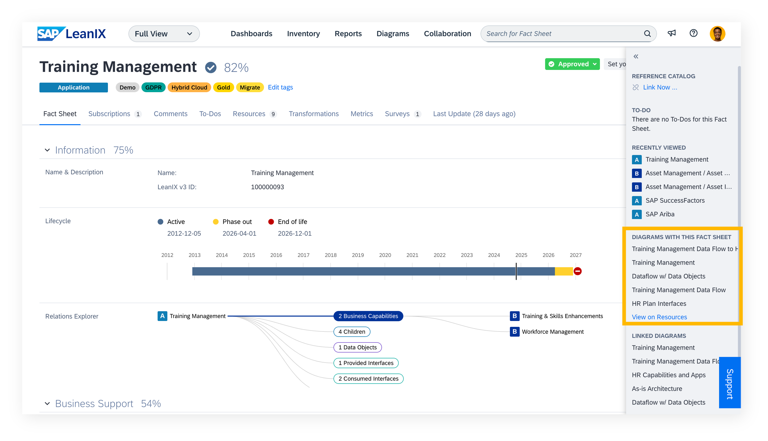Click the current date marker on lifecycle timeline

tap(516, 271)
